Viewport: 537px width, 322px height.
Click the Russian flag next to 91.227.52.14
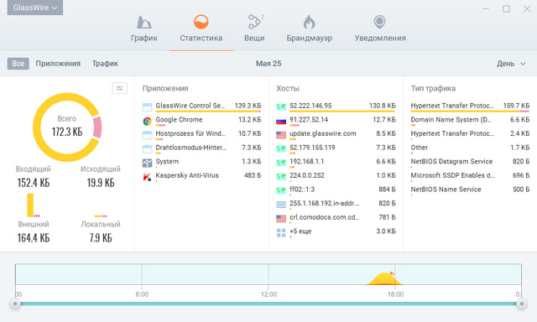tap(281, 121)
